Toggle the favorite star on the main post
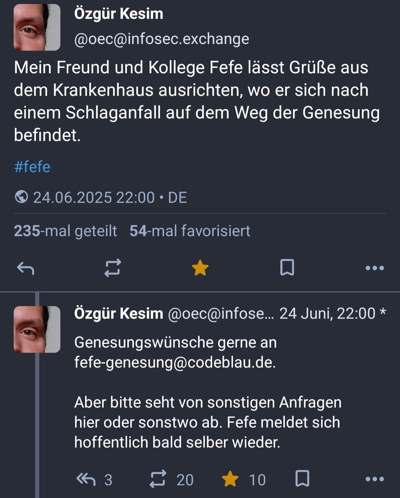The image size is (400, 498). click(200, 268)
